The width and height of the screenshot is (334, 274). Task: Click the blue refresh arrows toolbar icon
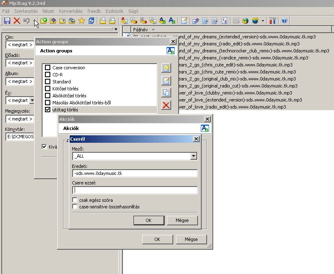(x=91, y=21)
